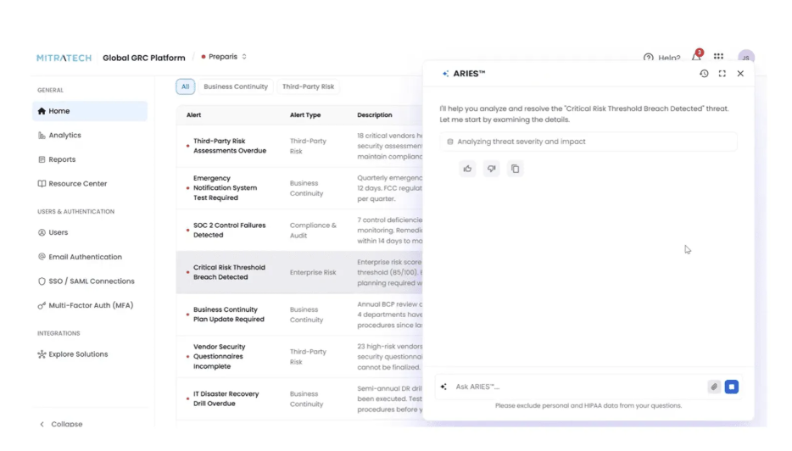Select the Business Continuity filter tab
This screenshot has height=451, width=792.
236,86
